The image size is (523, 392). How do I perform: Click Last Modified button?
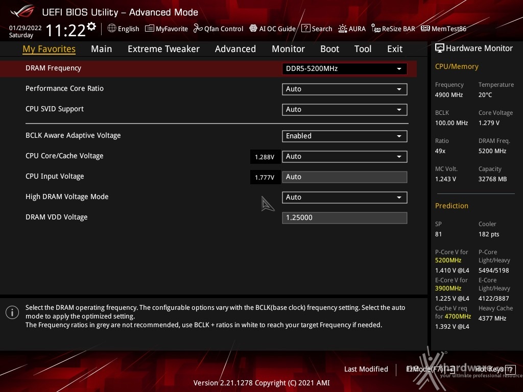click(x=366, y=370)
